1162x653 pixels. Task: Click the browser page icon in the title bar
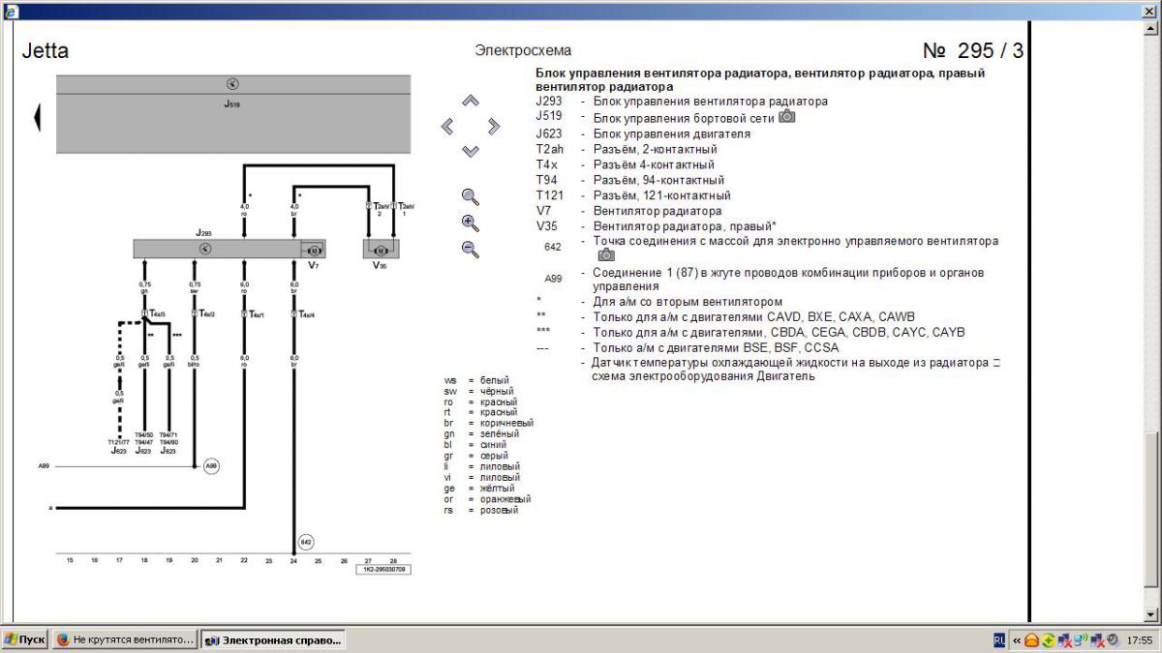(x=10, y=12)
